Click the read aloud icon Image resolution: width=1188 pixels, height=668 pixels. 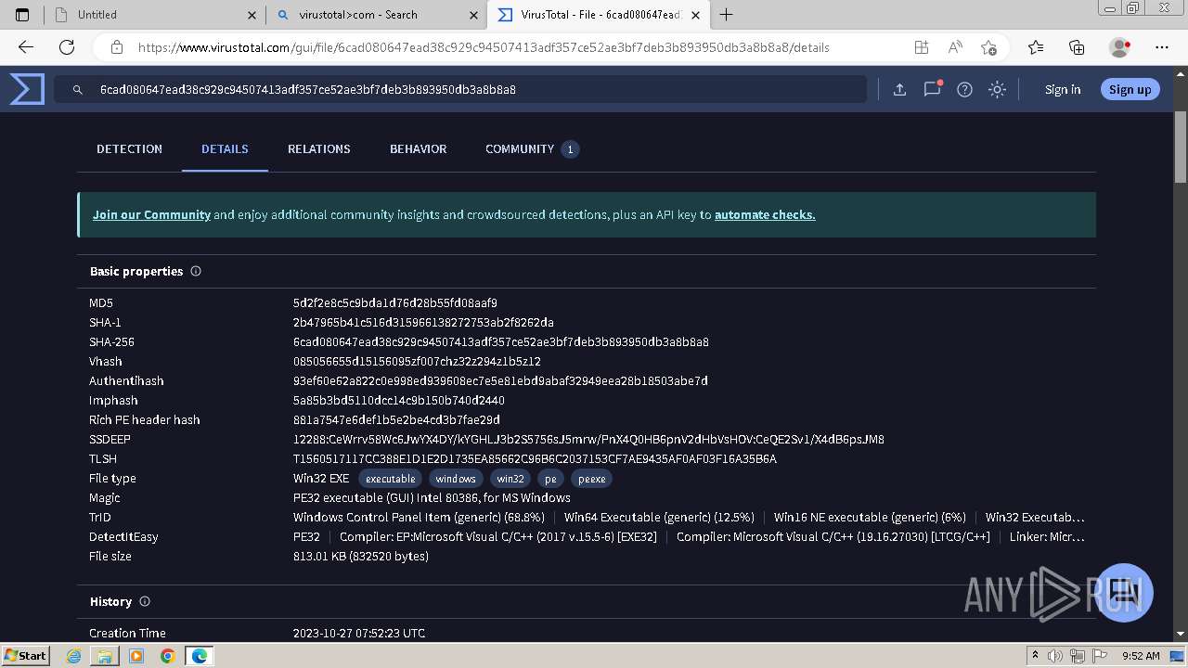[955, 47]
